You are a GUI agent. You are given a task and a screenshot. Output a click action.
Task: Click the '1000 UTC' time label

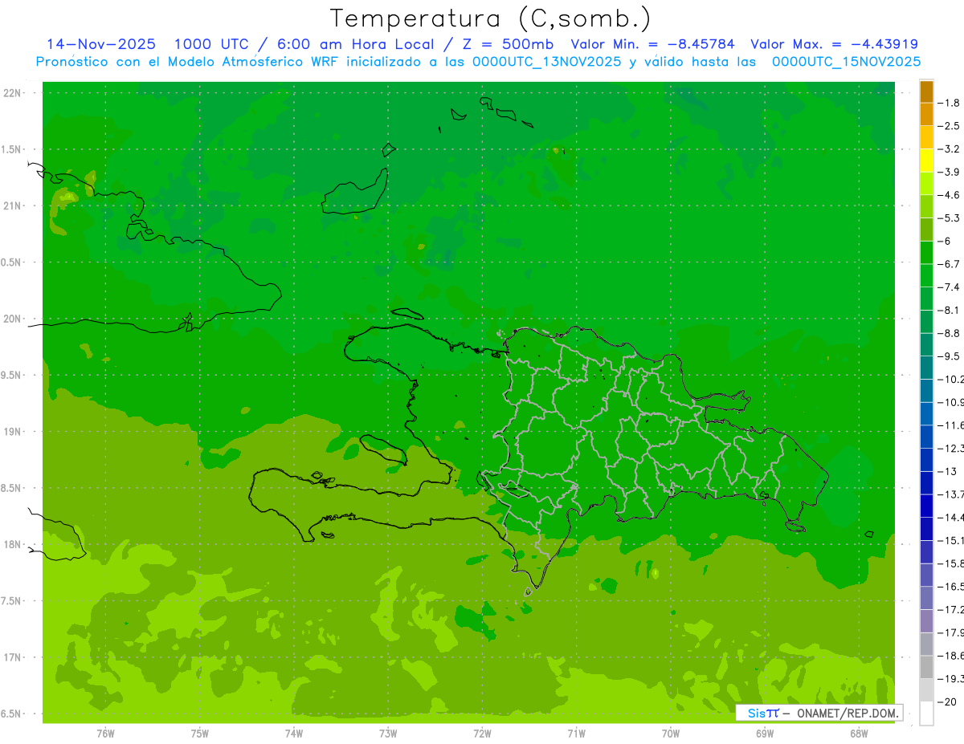(x=213, y=44)
